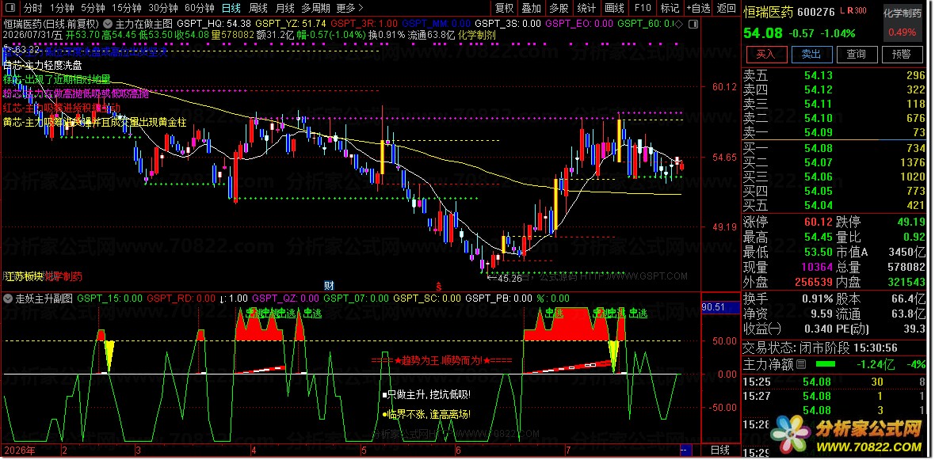Screen dimensions: 935x460
Task: Open the 多周期 multi-period view
Action: point(316,9)
